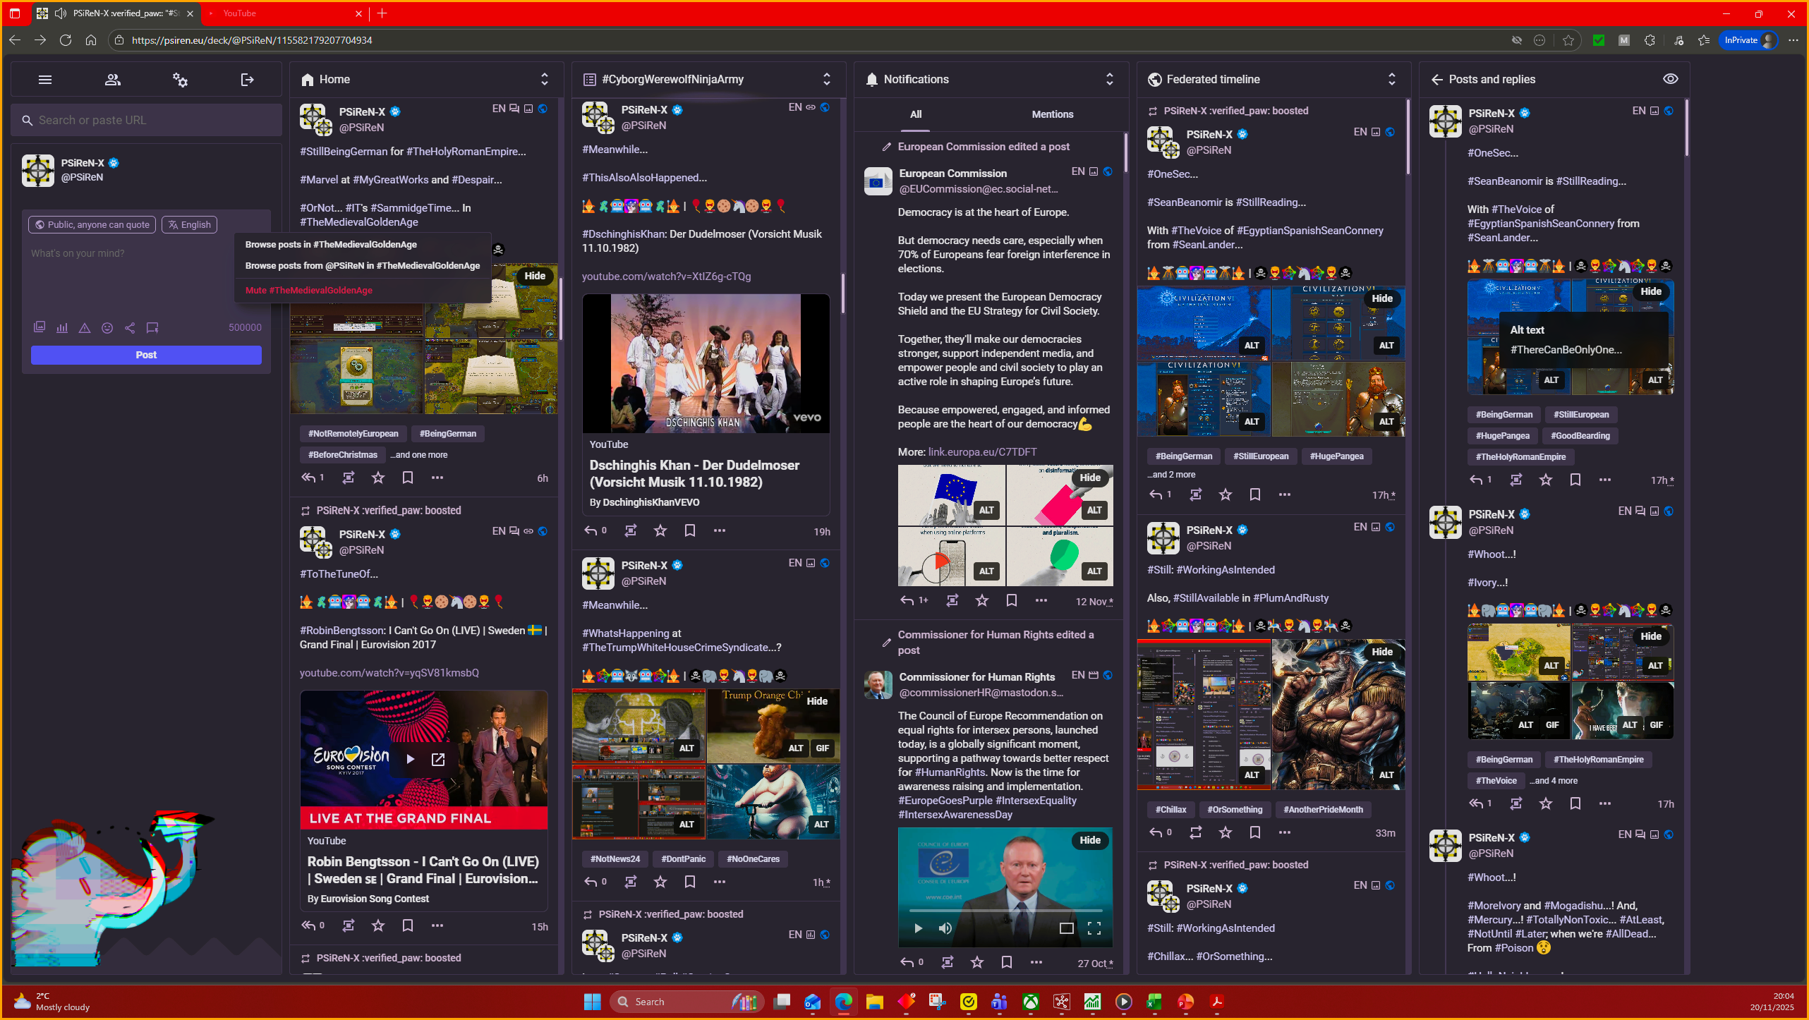Image resolution: width=1809 pixels, height=1020 pixels.
Task: Open the link.europa.eu/C7TDFT link
Action: (x=982, y=452)
